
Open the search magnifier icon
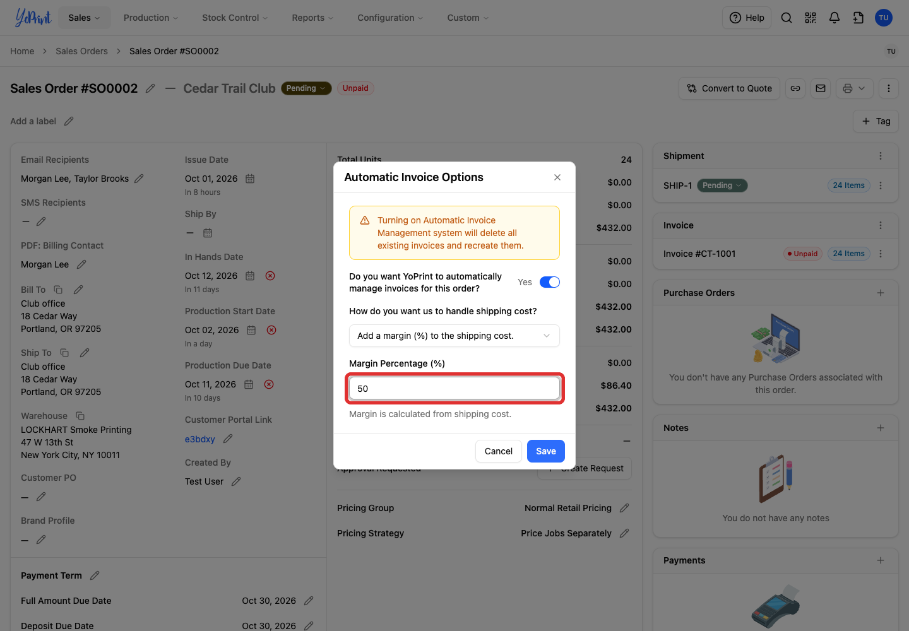(x=787, y=18)
